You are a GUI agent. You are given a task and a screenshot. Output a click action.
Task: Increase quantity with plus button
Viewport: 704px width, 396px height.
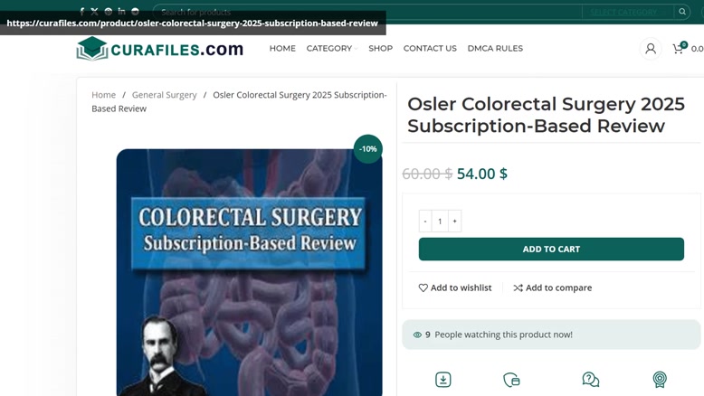(455, 222)
